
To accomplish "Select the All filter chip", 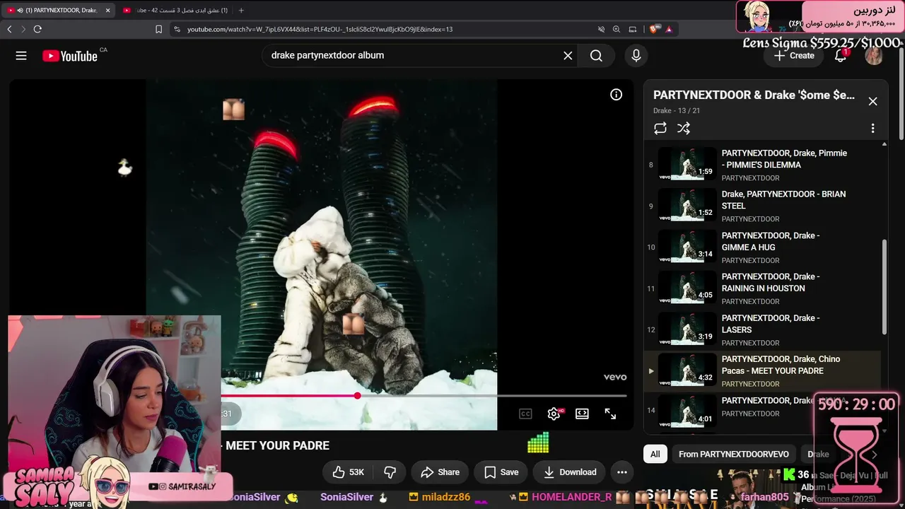I will click(655, 454).
